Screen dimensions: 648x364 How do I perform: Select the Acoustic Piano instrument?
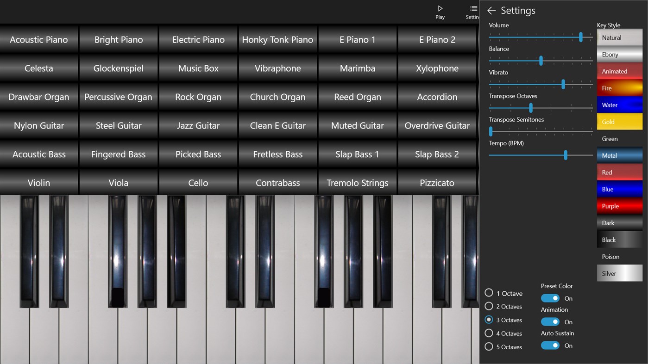pyautogui.click(x=39, y=39)
